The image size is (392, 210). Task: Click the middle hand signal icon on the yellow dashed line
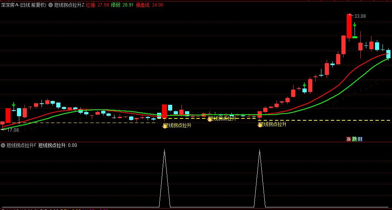click(x=210, y=119)
